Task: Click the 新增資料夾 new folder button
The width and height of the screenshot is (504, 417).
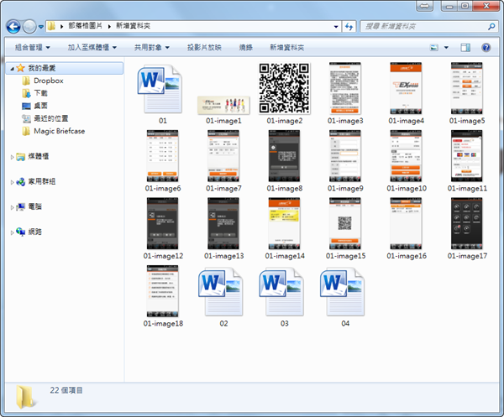Action: click(287, 48)
